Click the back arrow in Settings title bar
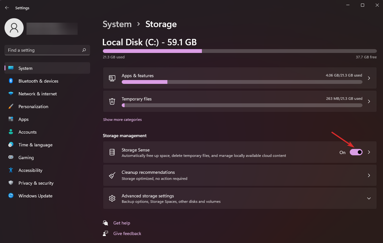The image size is (383, 243). click(x=7, y=8)
